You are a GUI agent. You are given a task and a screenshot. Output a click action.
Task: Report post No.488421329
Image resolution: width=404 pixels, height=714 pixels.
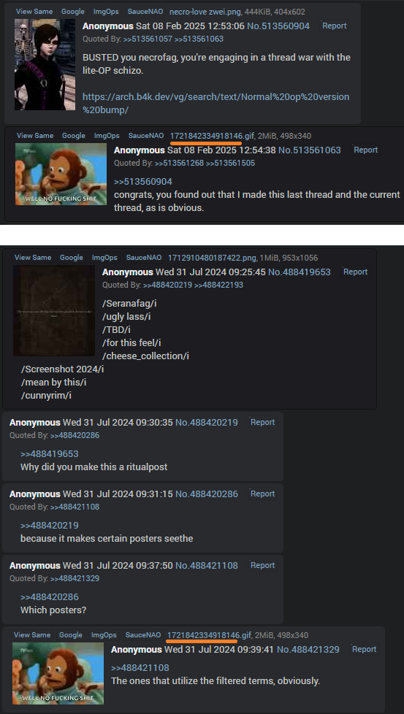[365, 649]
